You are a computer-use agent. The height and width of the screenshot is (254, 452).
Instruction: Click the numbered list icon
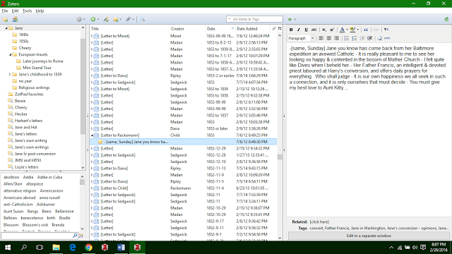pos(355,38)
